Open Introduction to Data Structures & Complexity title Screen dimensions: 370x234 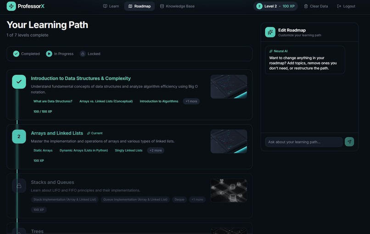pyautogui.click(x=81, y=78)
